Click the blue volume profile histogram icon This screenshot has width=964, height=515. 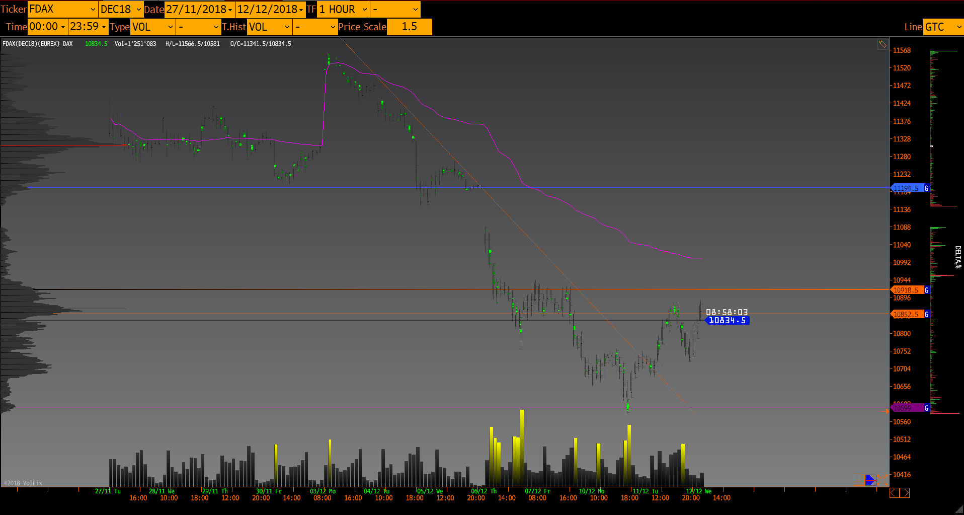(x=870, y=480)
